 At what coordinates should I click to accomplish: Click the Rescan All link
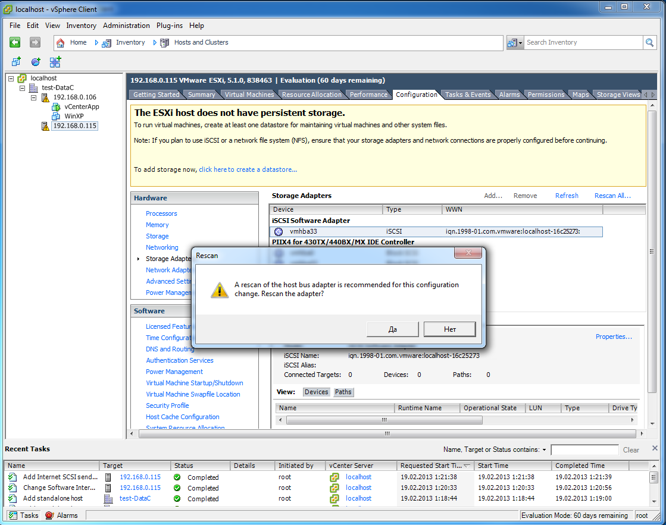point(612,196)
